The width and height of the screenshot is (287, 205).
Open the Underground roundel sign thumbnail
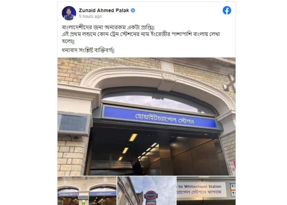click(x=147, y=191)
